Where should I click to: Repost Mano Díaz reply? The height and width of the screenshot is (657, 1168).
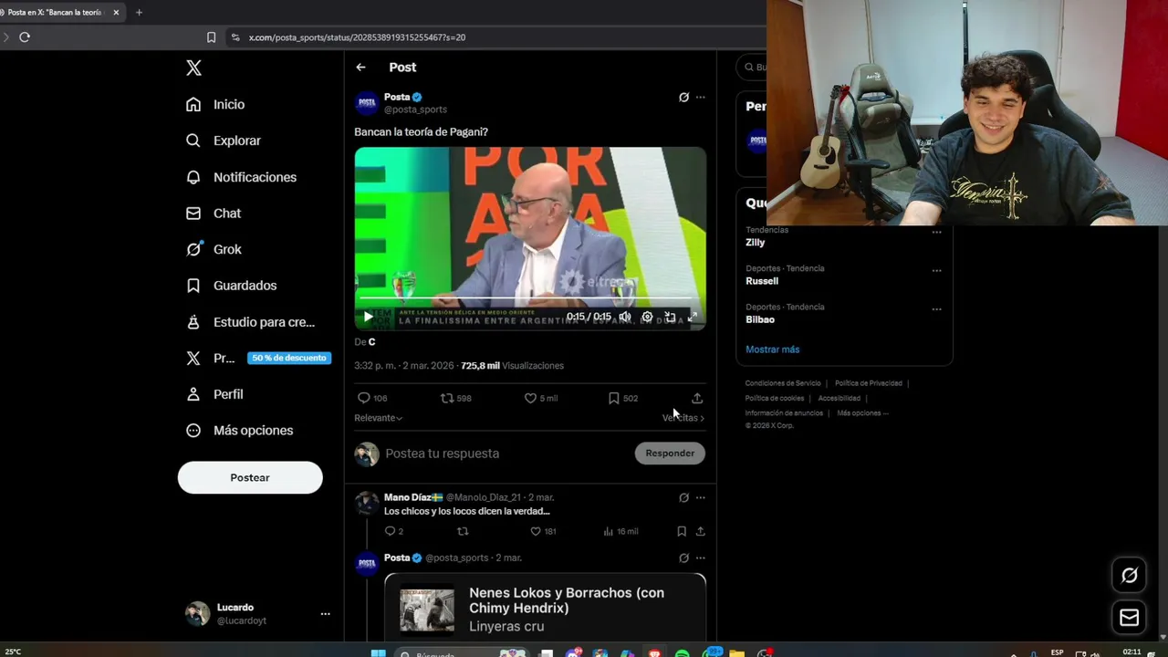point(463,531)
